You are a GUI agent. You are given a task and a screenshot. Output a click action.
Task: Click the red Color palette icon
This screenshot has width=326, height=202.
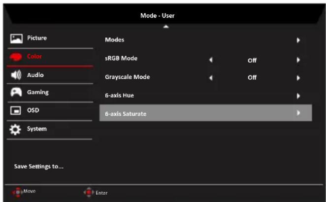point(16,57)
